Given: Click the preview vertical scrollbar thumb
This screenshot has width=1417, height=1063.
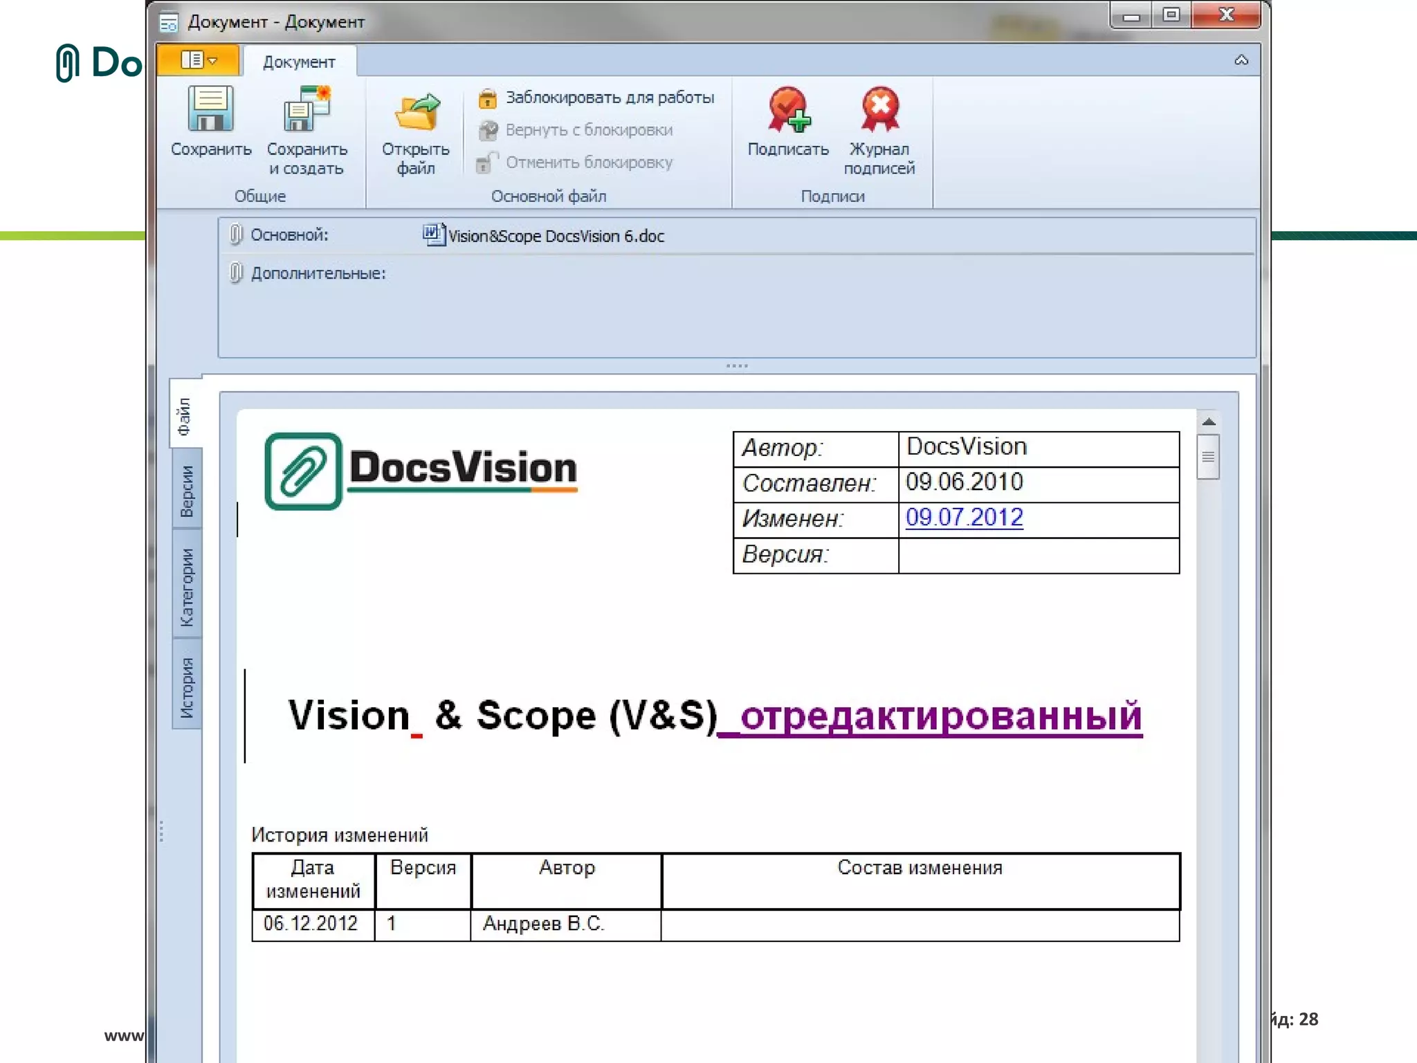Looking at the screenshot, I should pos(1208,457).
